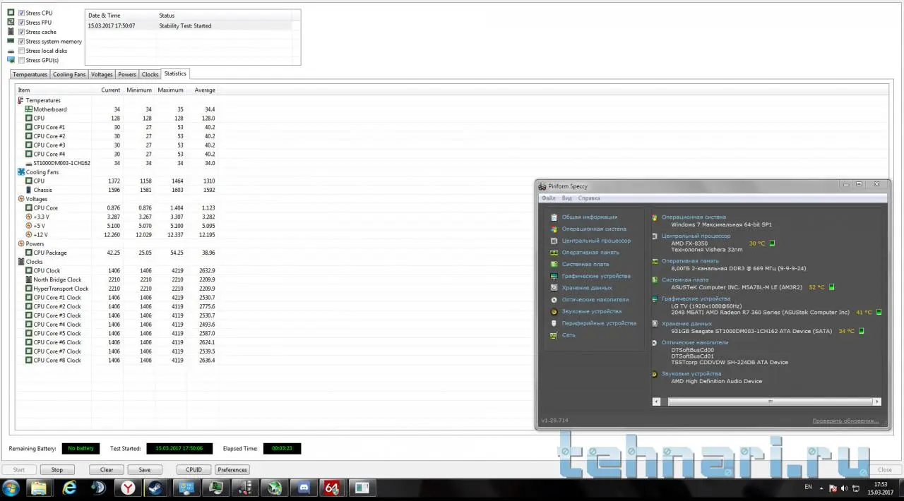Image resolution: width=904 pixels, height=501 pixels.
Task: Select Сеть in Speccy sidebar
Action: pos(569,335)
